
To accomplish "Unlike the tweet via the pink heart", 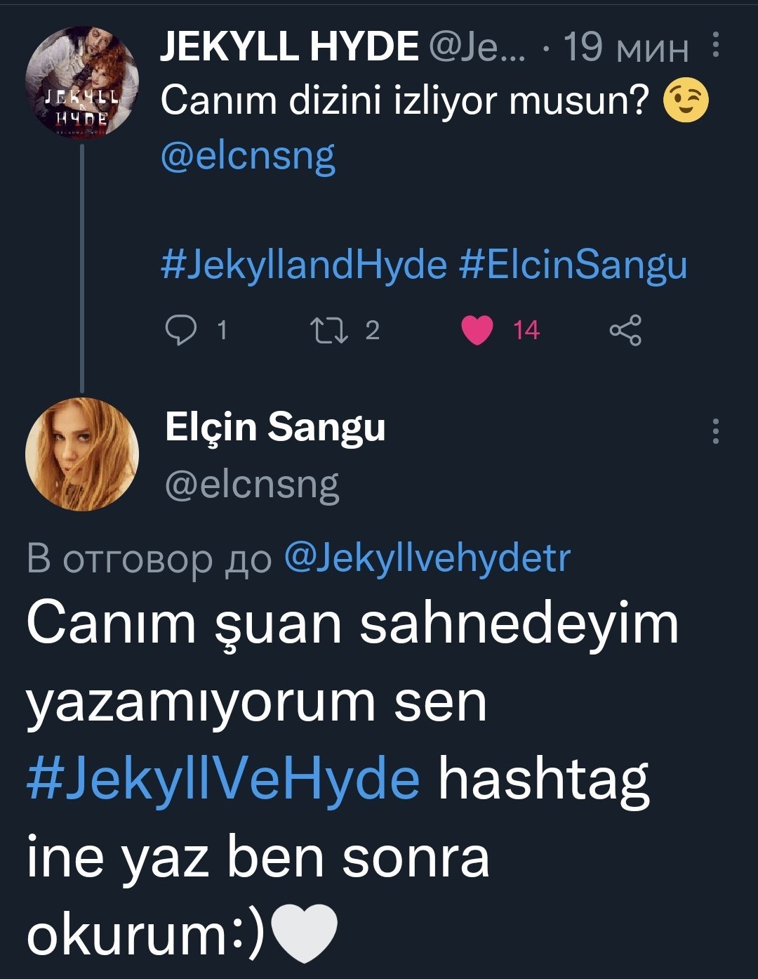I will [x=478, y=329].
